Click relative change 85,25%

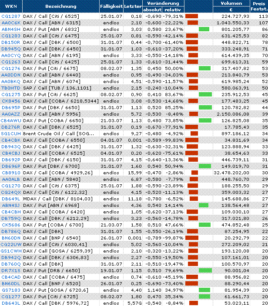174,107
